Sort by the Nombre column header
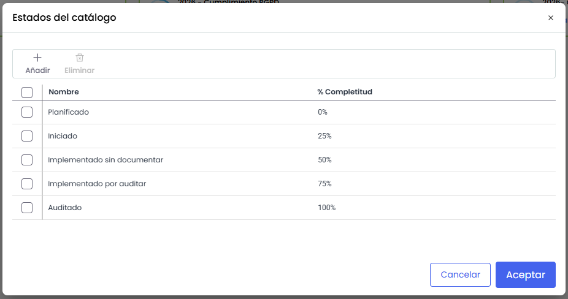The width and height of the screenshot is (568, 299). click(64, 92)
